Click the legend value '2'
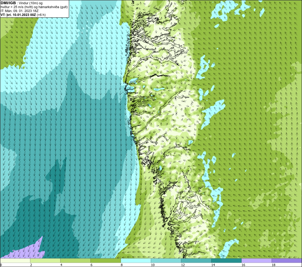This screenshot has width=302, height=267. tap(31, 265)
